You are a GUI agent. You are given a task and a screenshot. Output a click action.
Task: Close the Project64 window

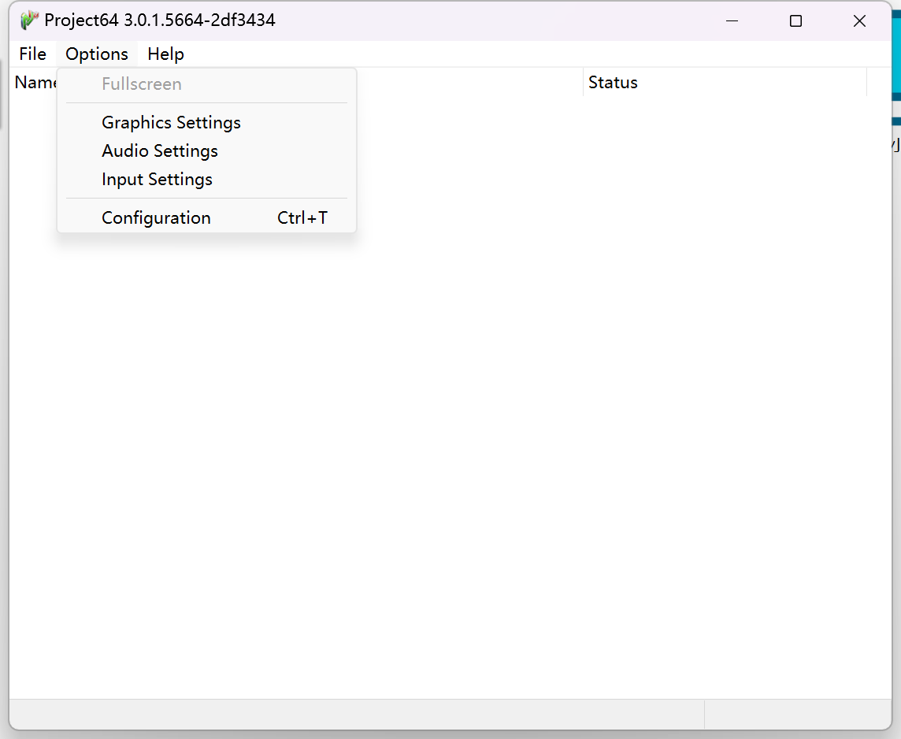point(859,21)
